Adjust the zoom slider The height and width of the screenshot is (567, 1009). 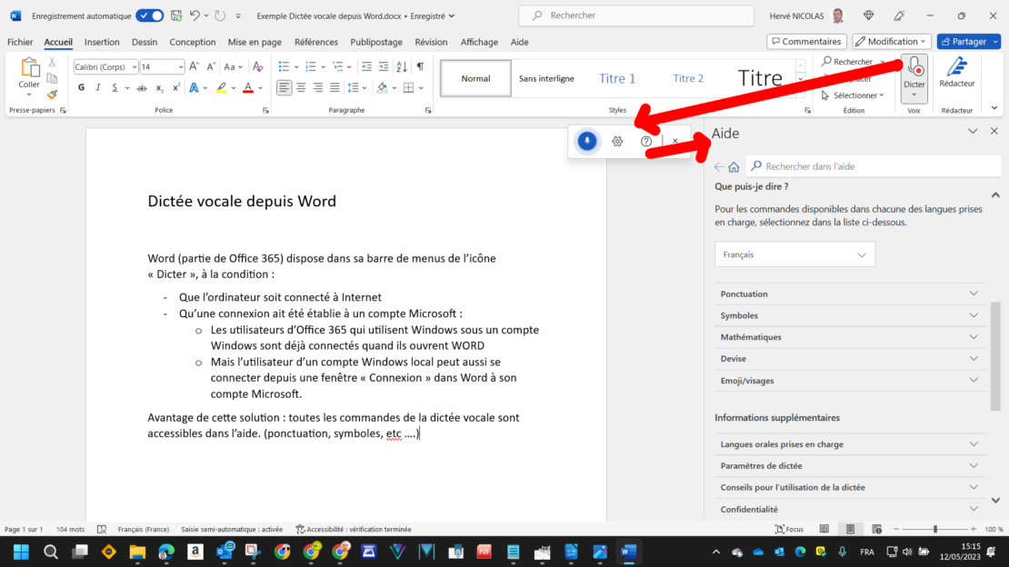click(935, 529)
